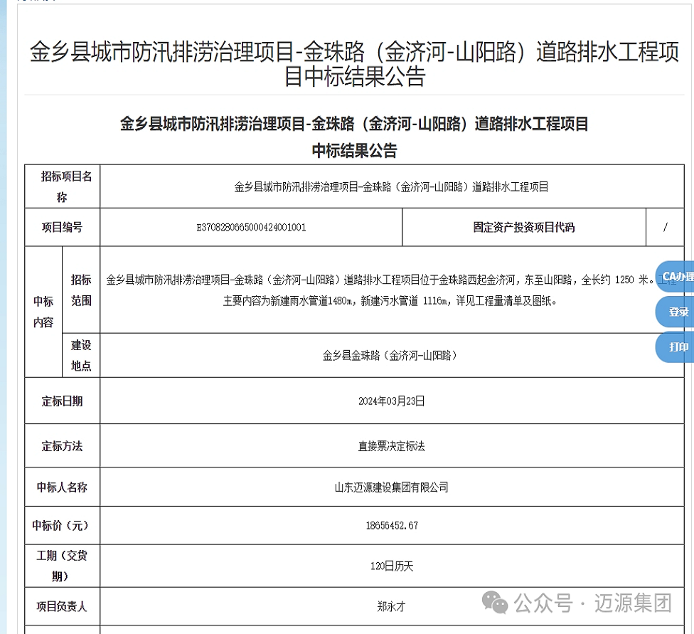The width and height of the screenshot is (694, 634).
Task: Open the 登录 login button
Action: click(x=675, y=312)
